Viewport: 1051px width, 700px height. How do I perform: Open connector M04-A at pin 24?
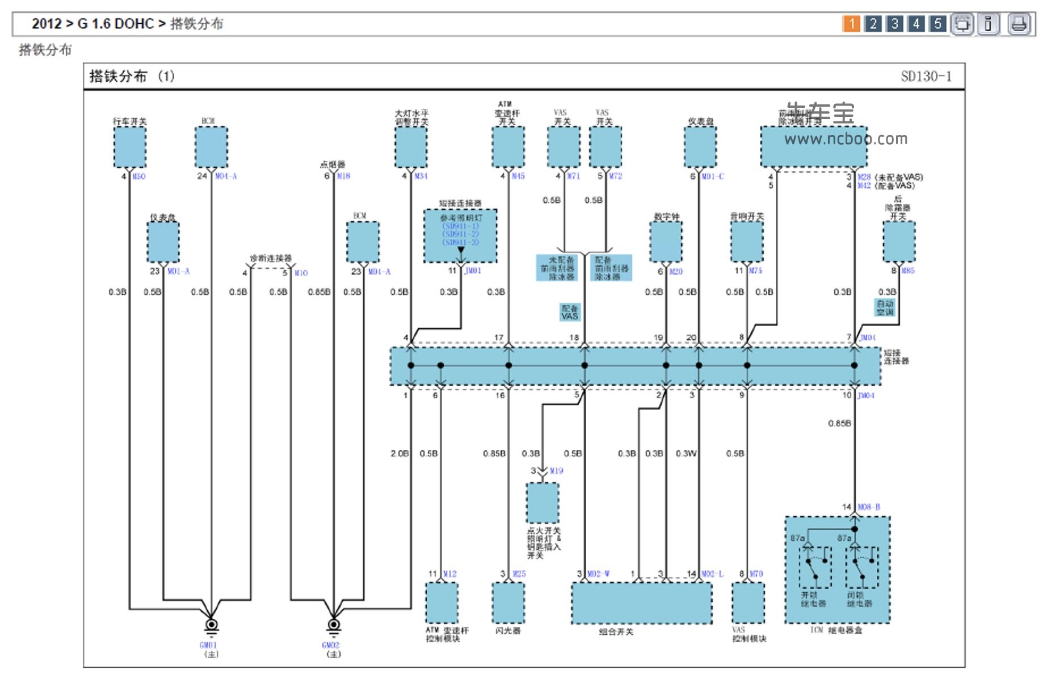226,176
